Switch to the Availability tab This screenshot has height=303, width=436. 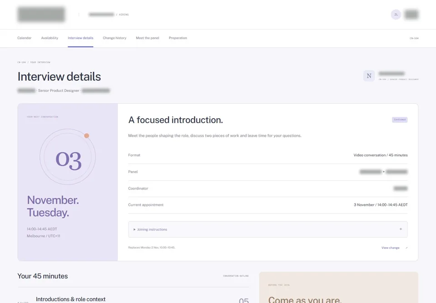pos(50,38)
